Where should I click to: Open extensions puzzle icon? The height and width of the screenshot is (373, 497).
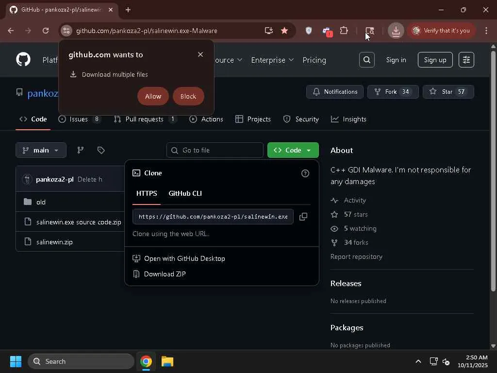(344, 31)
